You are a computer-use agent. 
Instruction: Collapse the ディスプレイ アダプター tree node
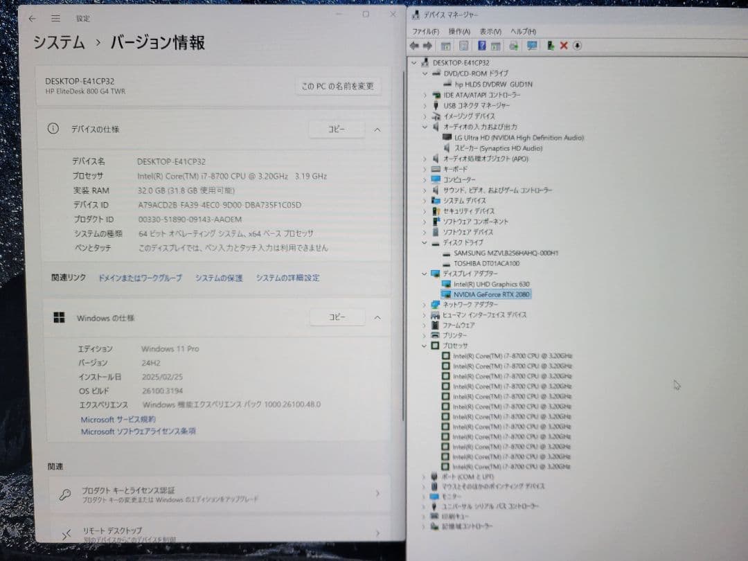click(x=424, y=274)
